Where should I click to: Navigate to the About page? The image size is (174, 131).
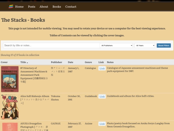[44, 7]
